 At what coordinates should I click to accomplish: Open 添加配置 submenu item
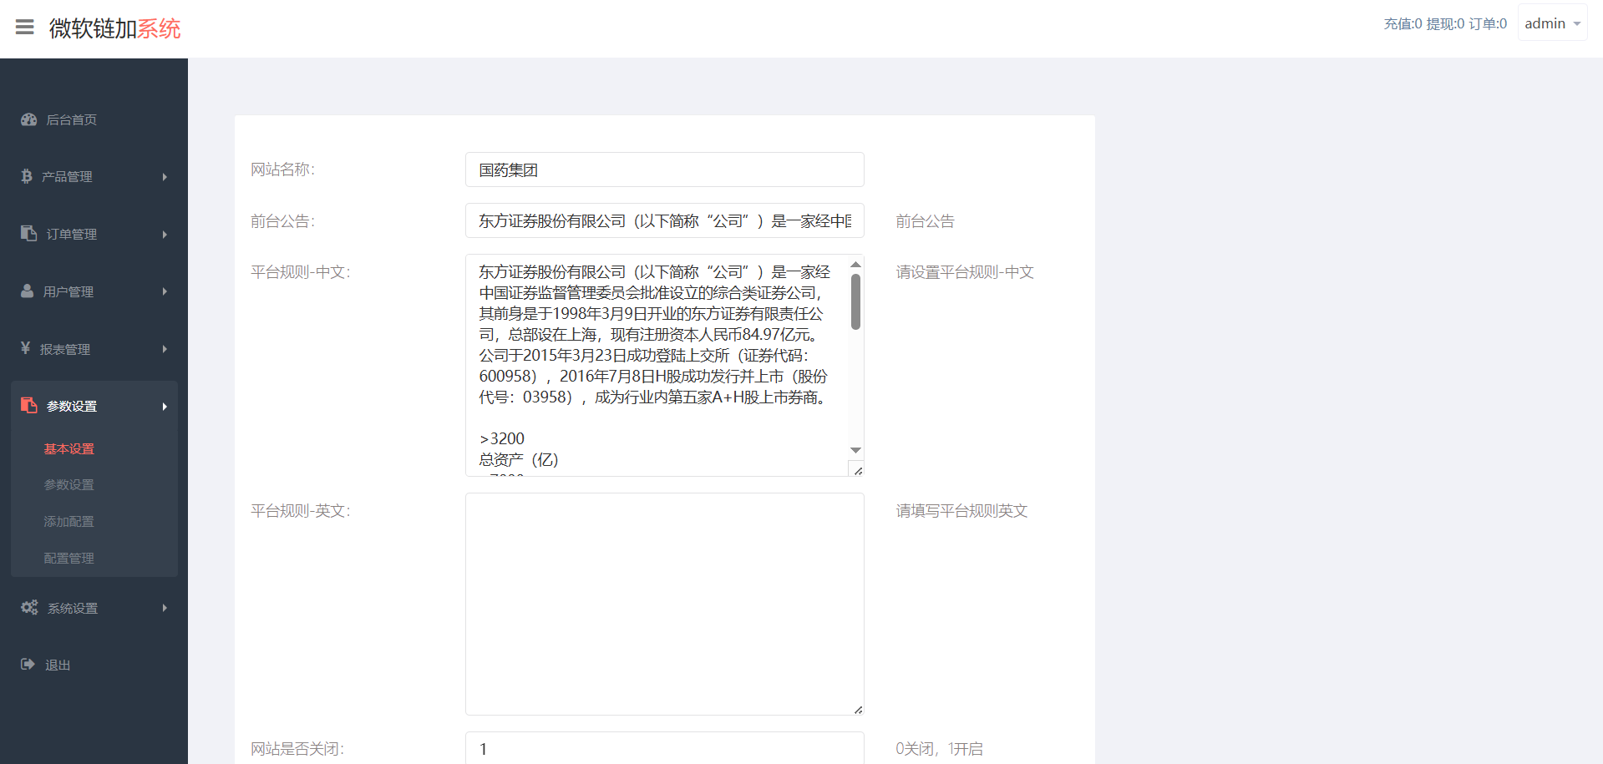[69, 522]
